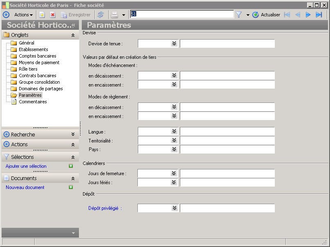This screenshot has height=247, width=330.
Task: Click the filter funnel icon
Action: [x=239, y=15]
